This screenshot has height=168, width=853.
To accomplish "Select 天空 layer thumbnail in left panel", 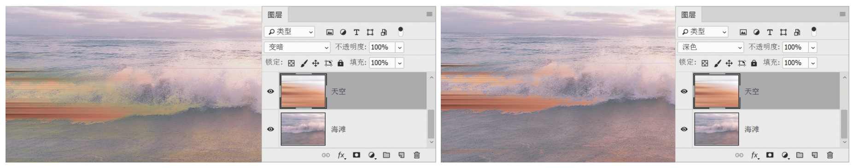I will coord(303,91).
